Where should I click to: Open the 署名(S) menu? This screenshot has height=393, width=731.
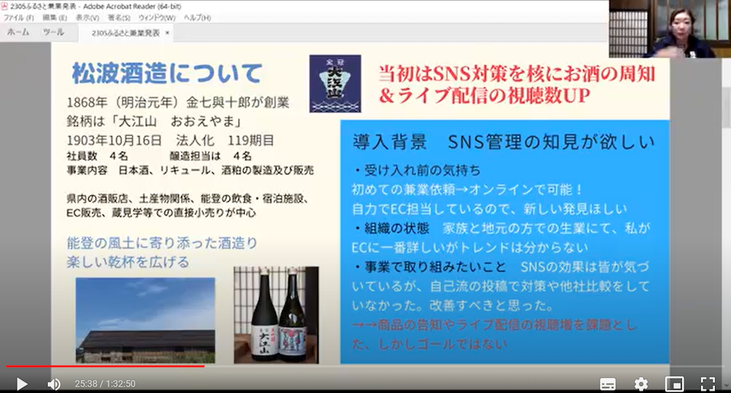[119, 17]
